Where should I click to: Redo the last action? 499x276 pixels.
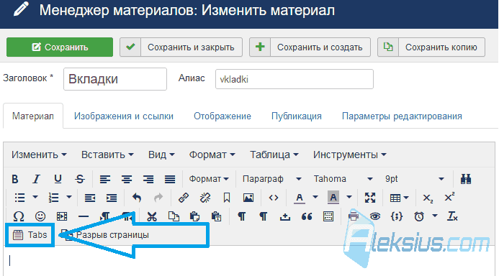(158, 198)
